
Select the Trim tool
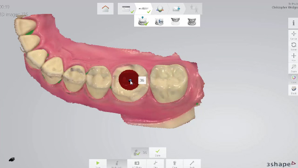point(156,164)
